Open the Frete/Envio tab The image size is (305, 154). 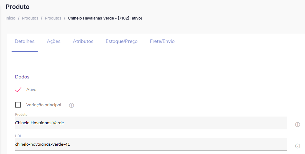(162, 41)
